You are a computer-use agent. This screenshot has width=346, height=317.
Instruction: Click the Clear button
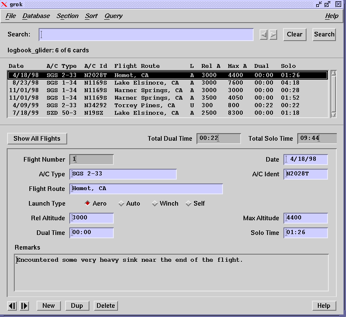click(x=295, y=34)
